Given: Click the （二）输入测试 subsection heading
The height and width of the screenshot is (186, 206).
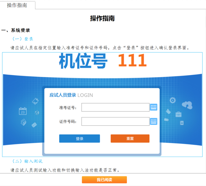Looking at the screenshot, I should (27, 161).
